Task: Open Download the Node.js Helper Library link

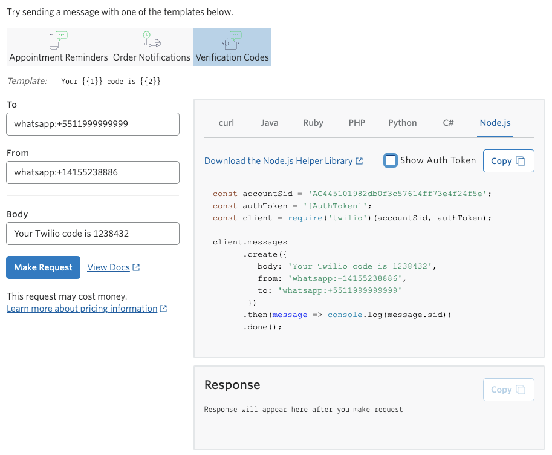Action: click(x=279, y=161)
